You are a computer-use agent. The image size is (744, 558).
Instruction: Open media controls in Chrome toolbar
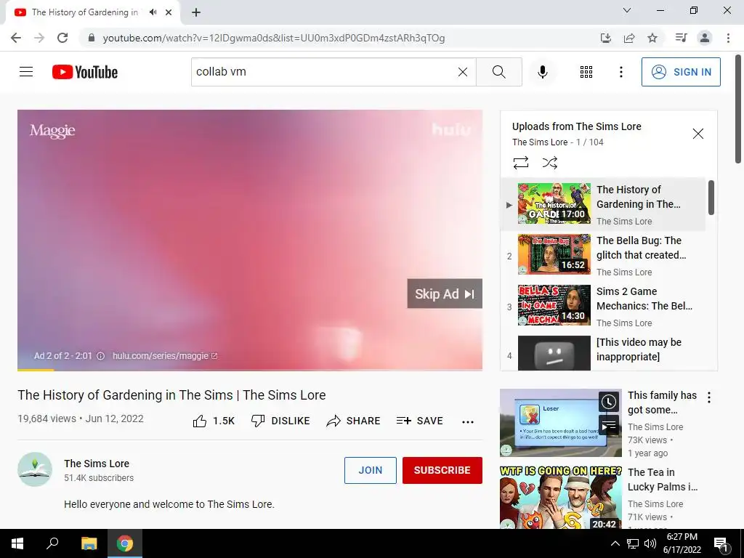(x=681, y=38)
